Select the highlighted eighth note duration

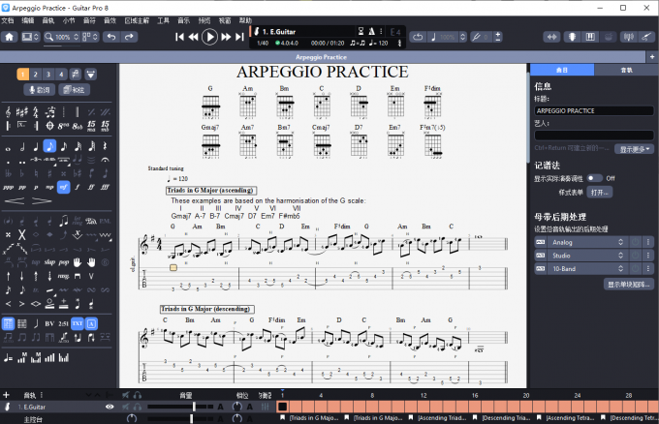tap(49, 146)
